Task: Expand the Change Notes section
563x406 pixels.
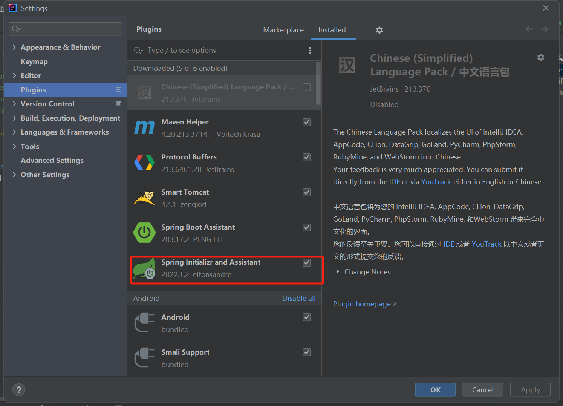Action: click(x=338, y=272)
